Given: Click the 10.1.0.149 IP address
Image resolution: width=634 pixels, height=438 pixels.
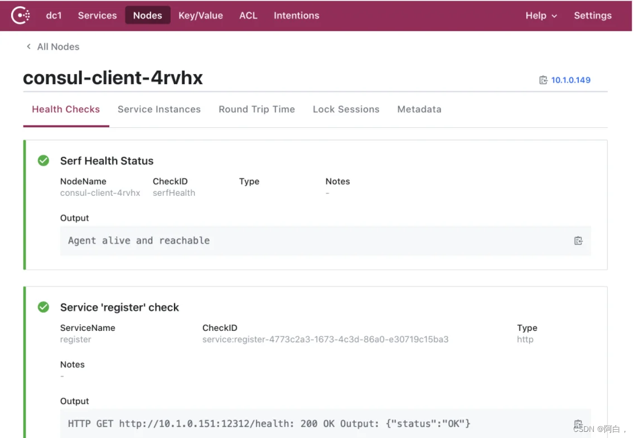Looking at the screenshot, I should 570,80.
